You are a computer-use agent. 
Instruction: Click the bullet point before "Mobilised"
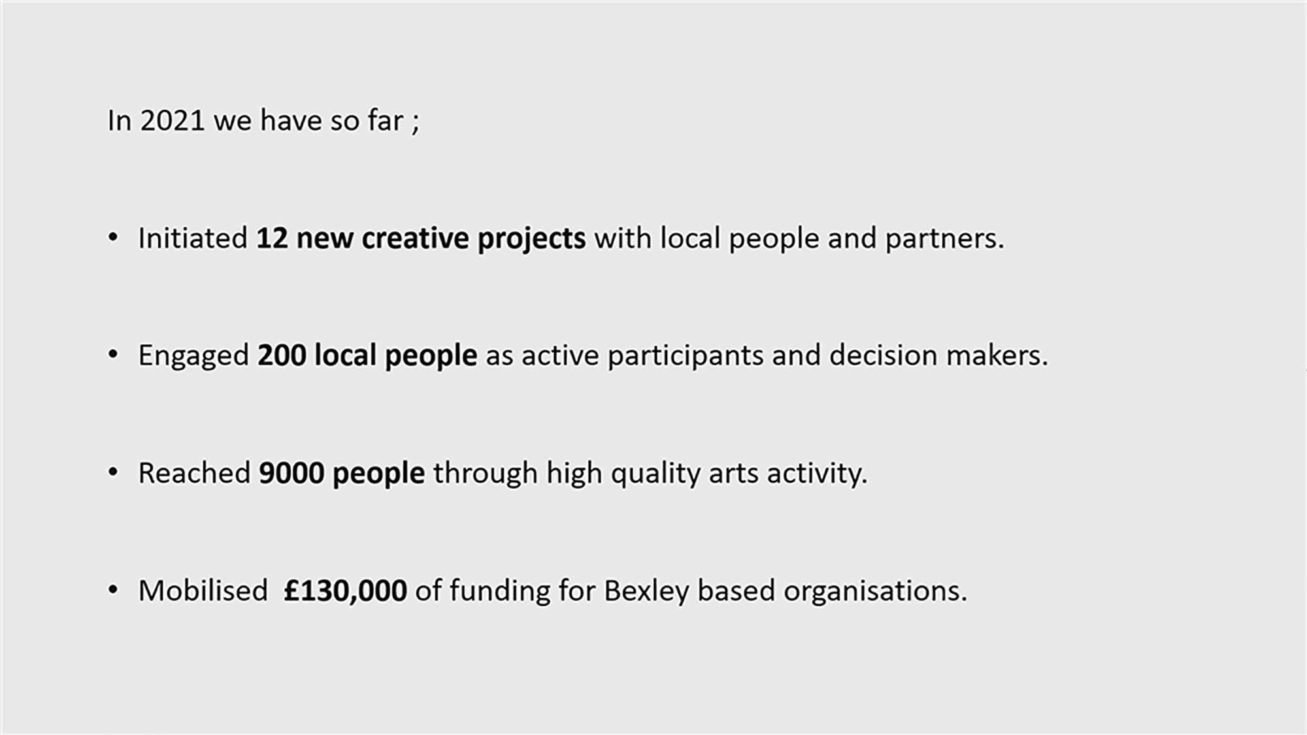113,589
